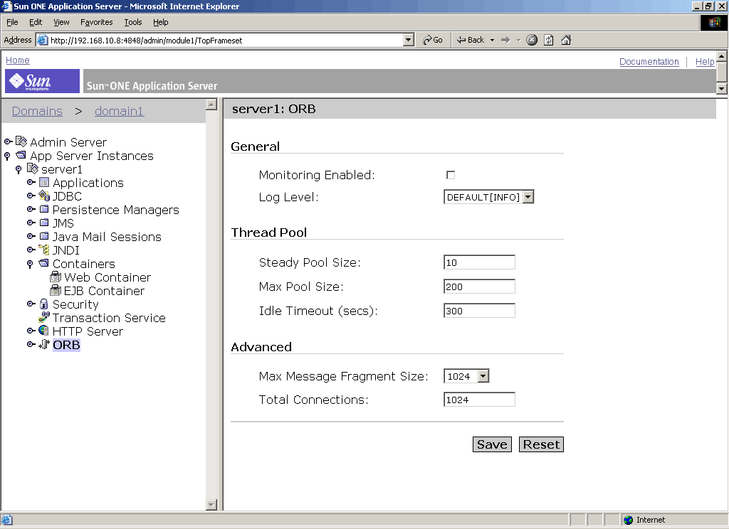Click the Containers open folder icon

coord(43,263)
